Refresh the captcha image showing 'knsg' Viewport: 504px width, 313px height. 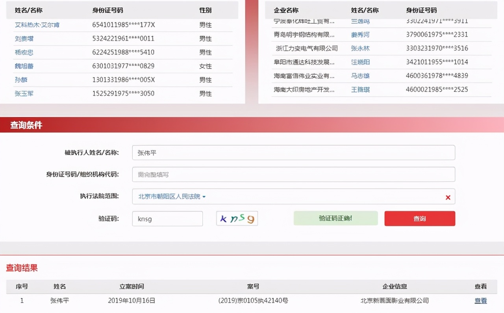click(237, 218)
